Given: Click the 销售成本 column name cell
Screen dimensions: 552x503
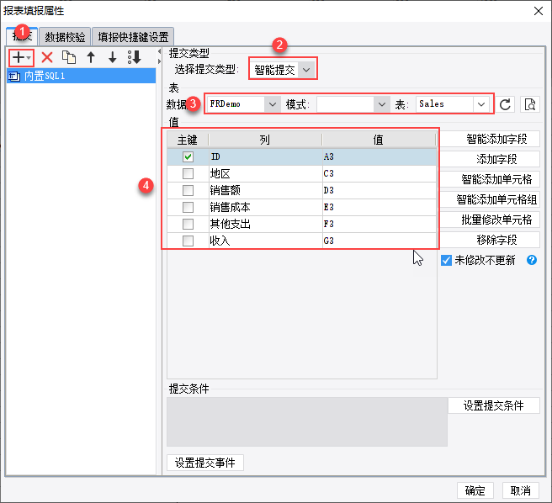Looking at the screenshot, I should pyautogui.click(x=265, y=207).
